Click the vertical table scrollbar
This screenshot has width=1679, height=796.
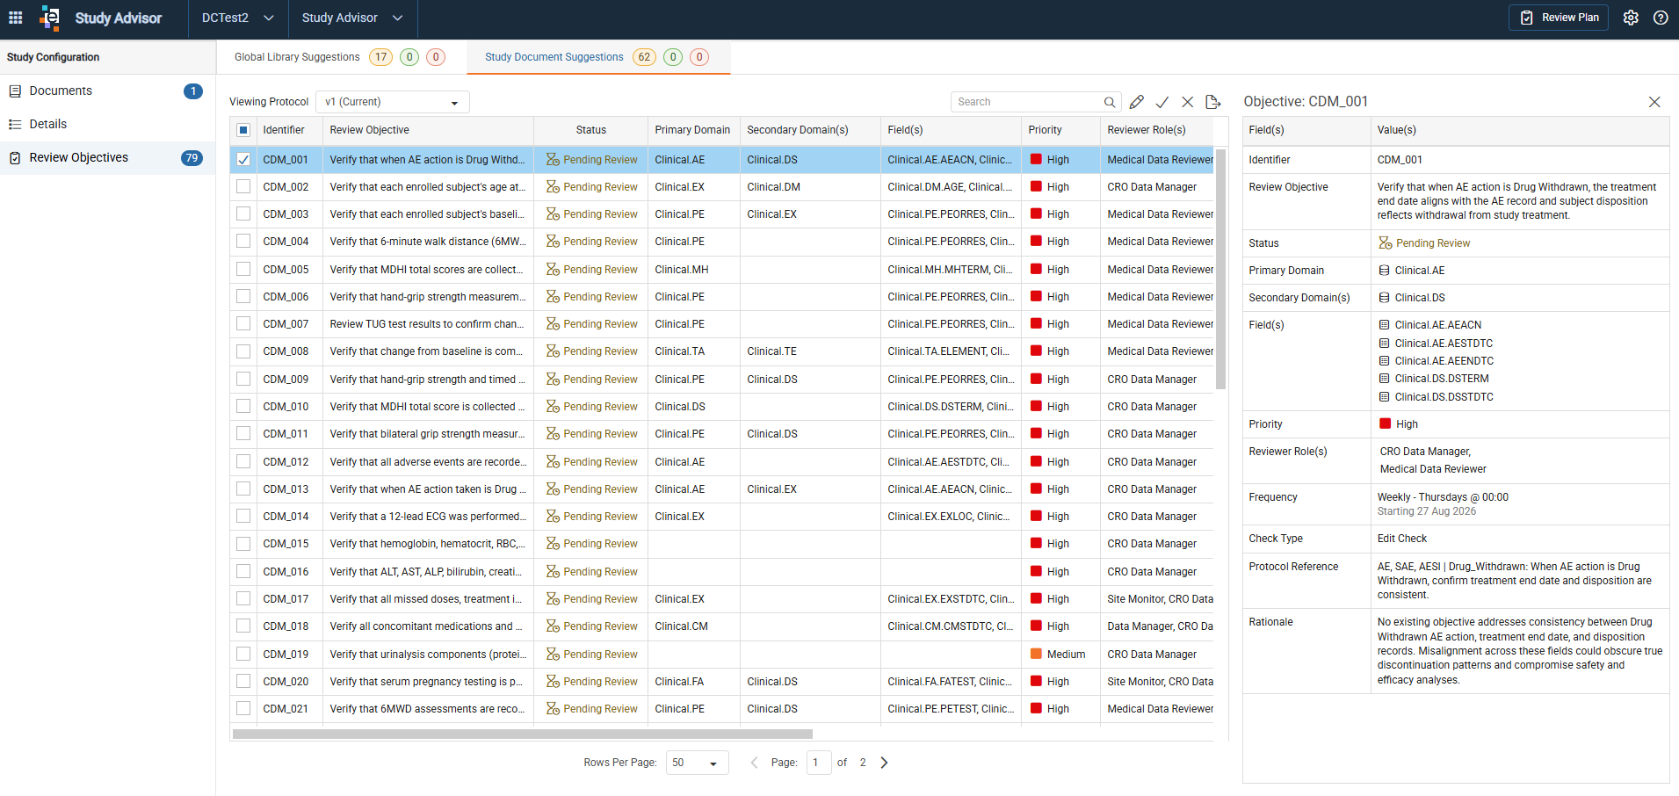(x=1220, y=269)
